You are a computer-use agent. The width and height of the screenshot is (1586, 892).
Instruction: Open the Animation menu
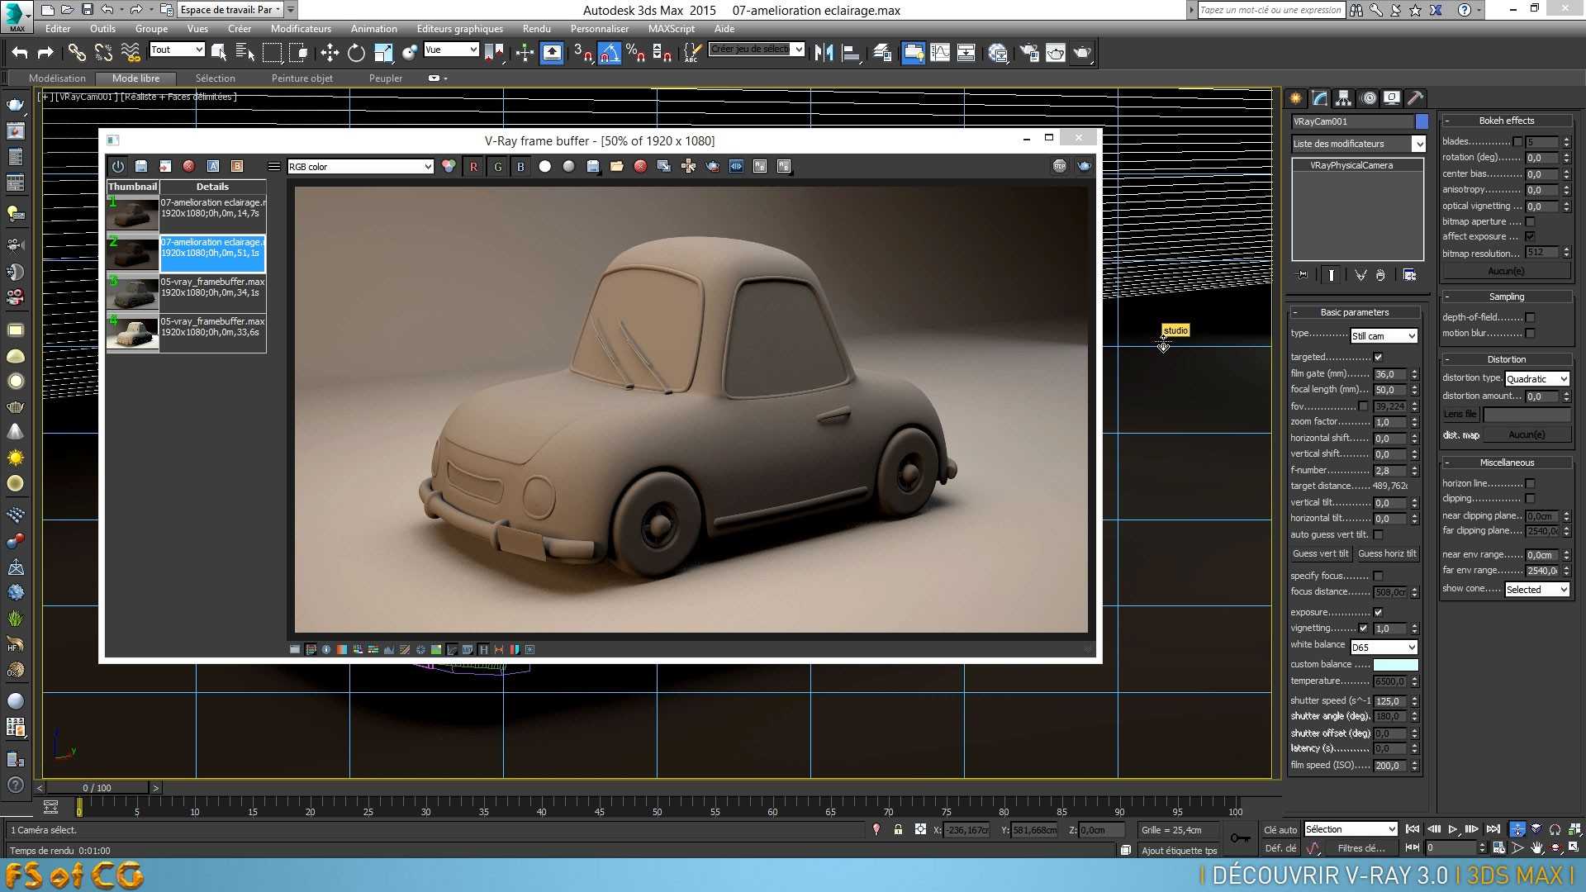tap(373, 29)
